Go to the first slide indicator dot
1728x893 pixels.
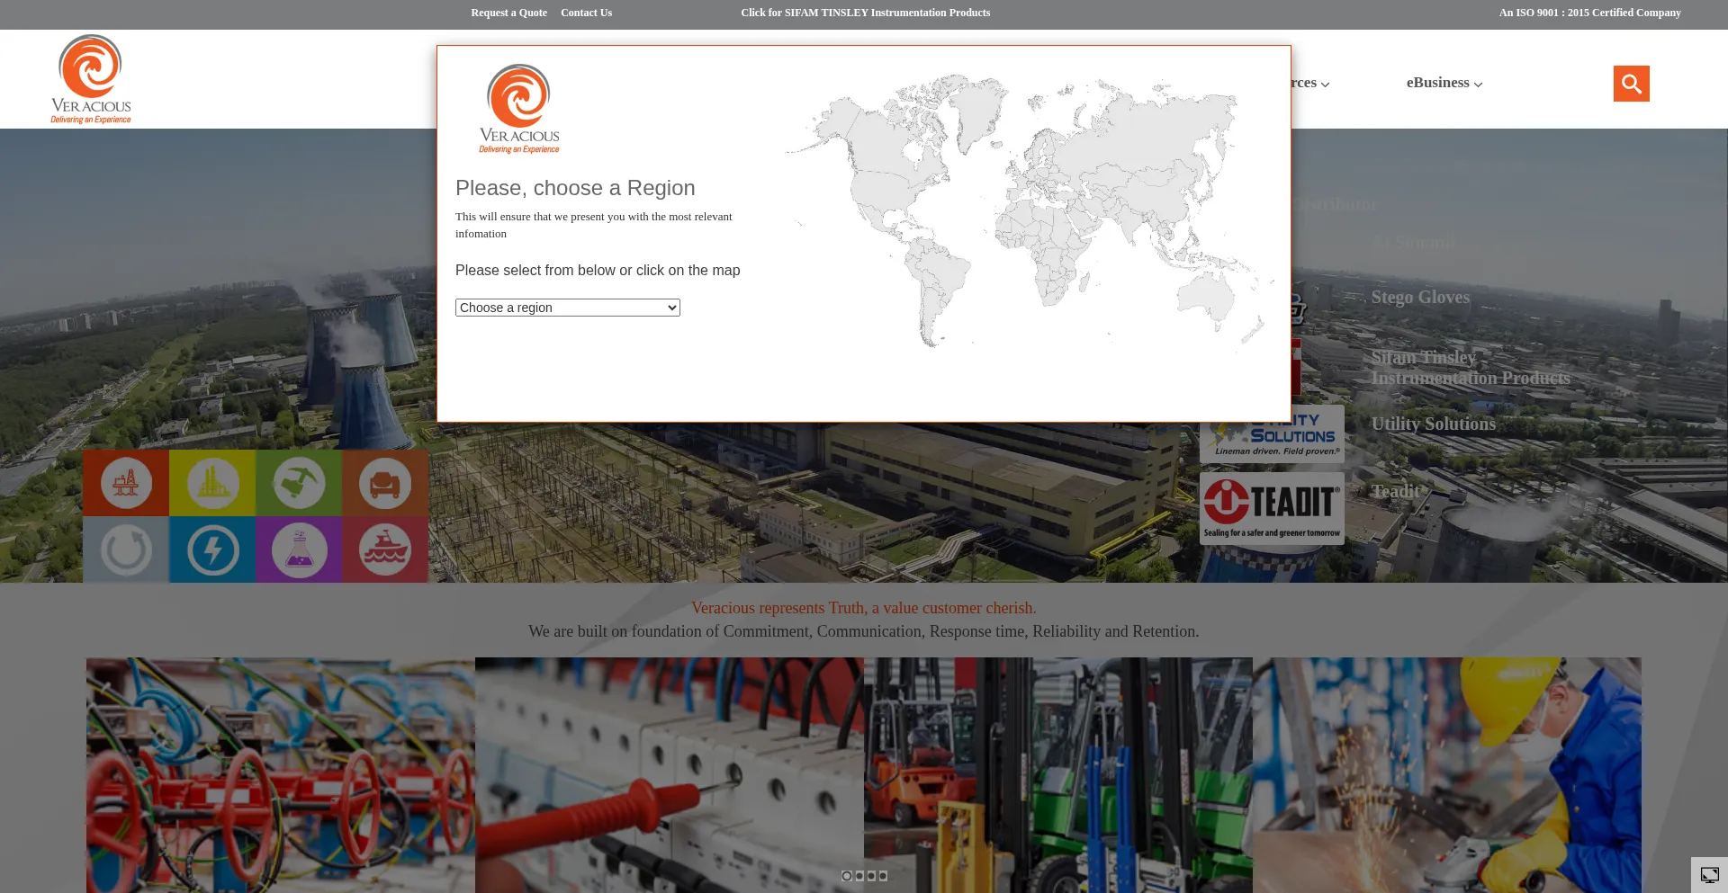[x=847, y=876]
